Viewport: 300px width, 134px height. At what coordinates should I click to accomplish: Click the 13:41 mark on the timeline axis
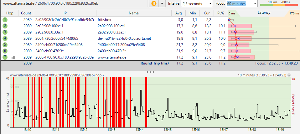(x=55, y=130)
